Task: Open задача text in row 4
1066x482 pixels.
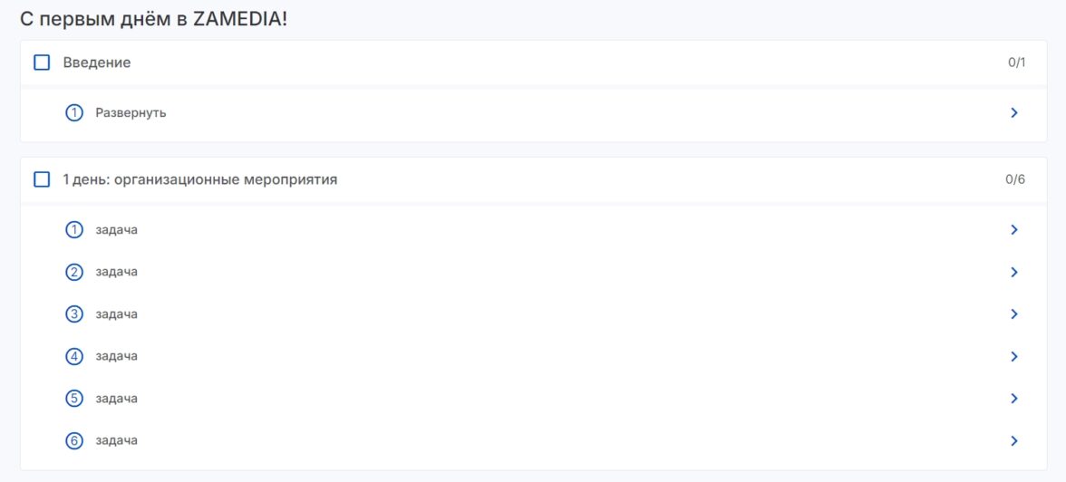Action: tap(116, 356)
